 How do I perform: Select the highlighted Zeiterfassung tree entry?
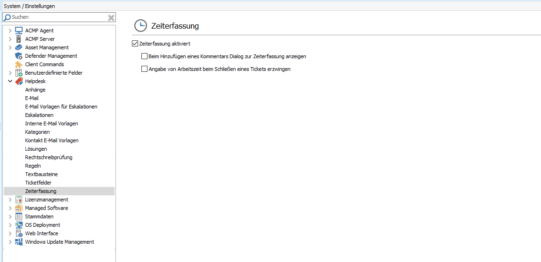(59, 191)
